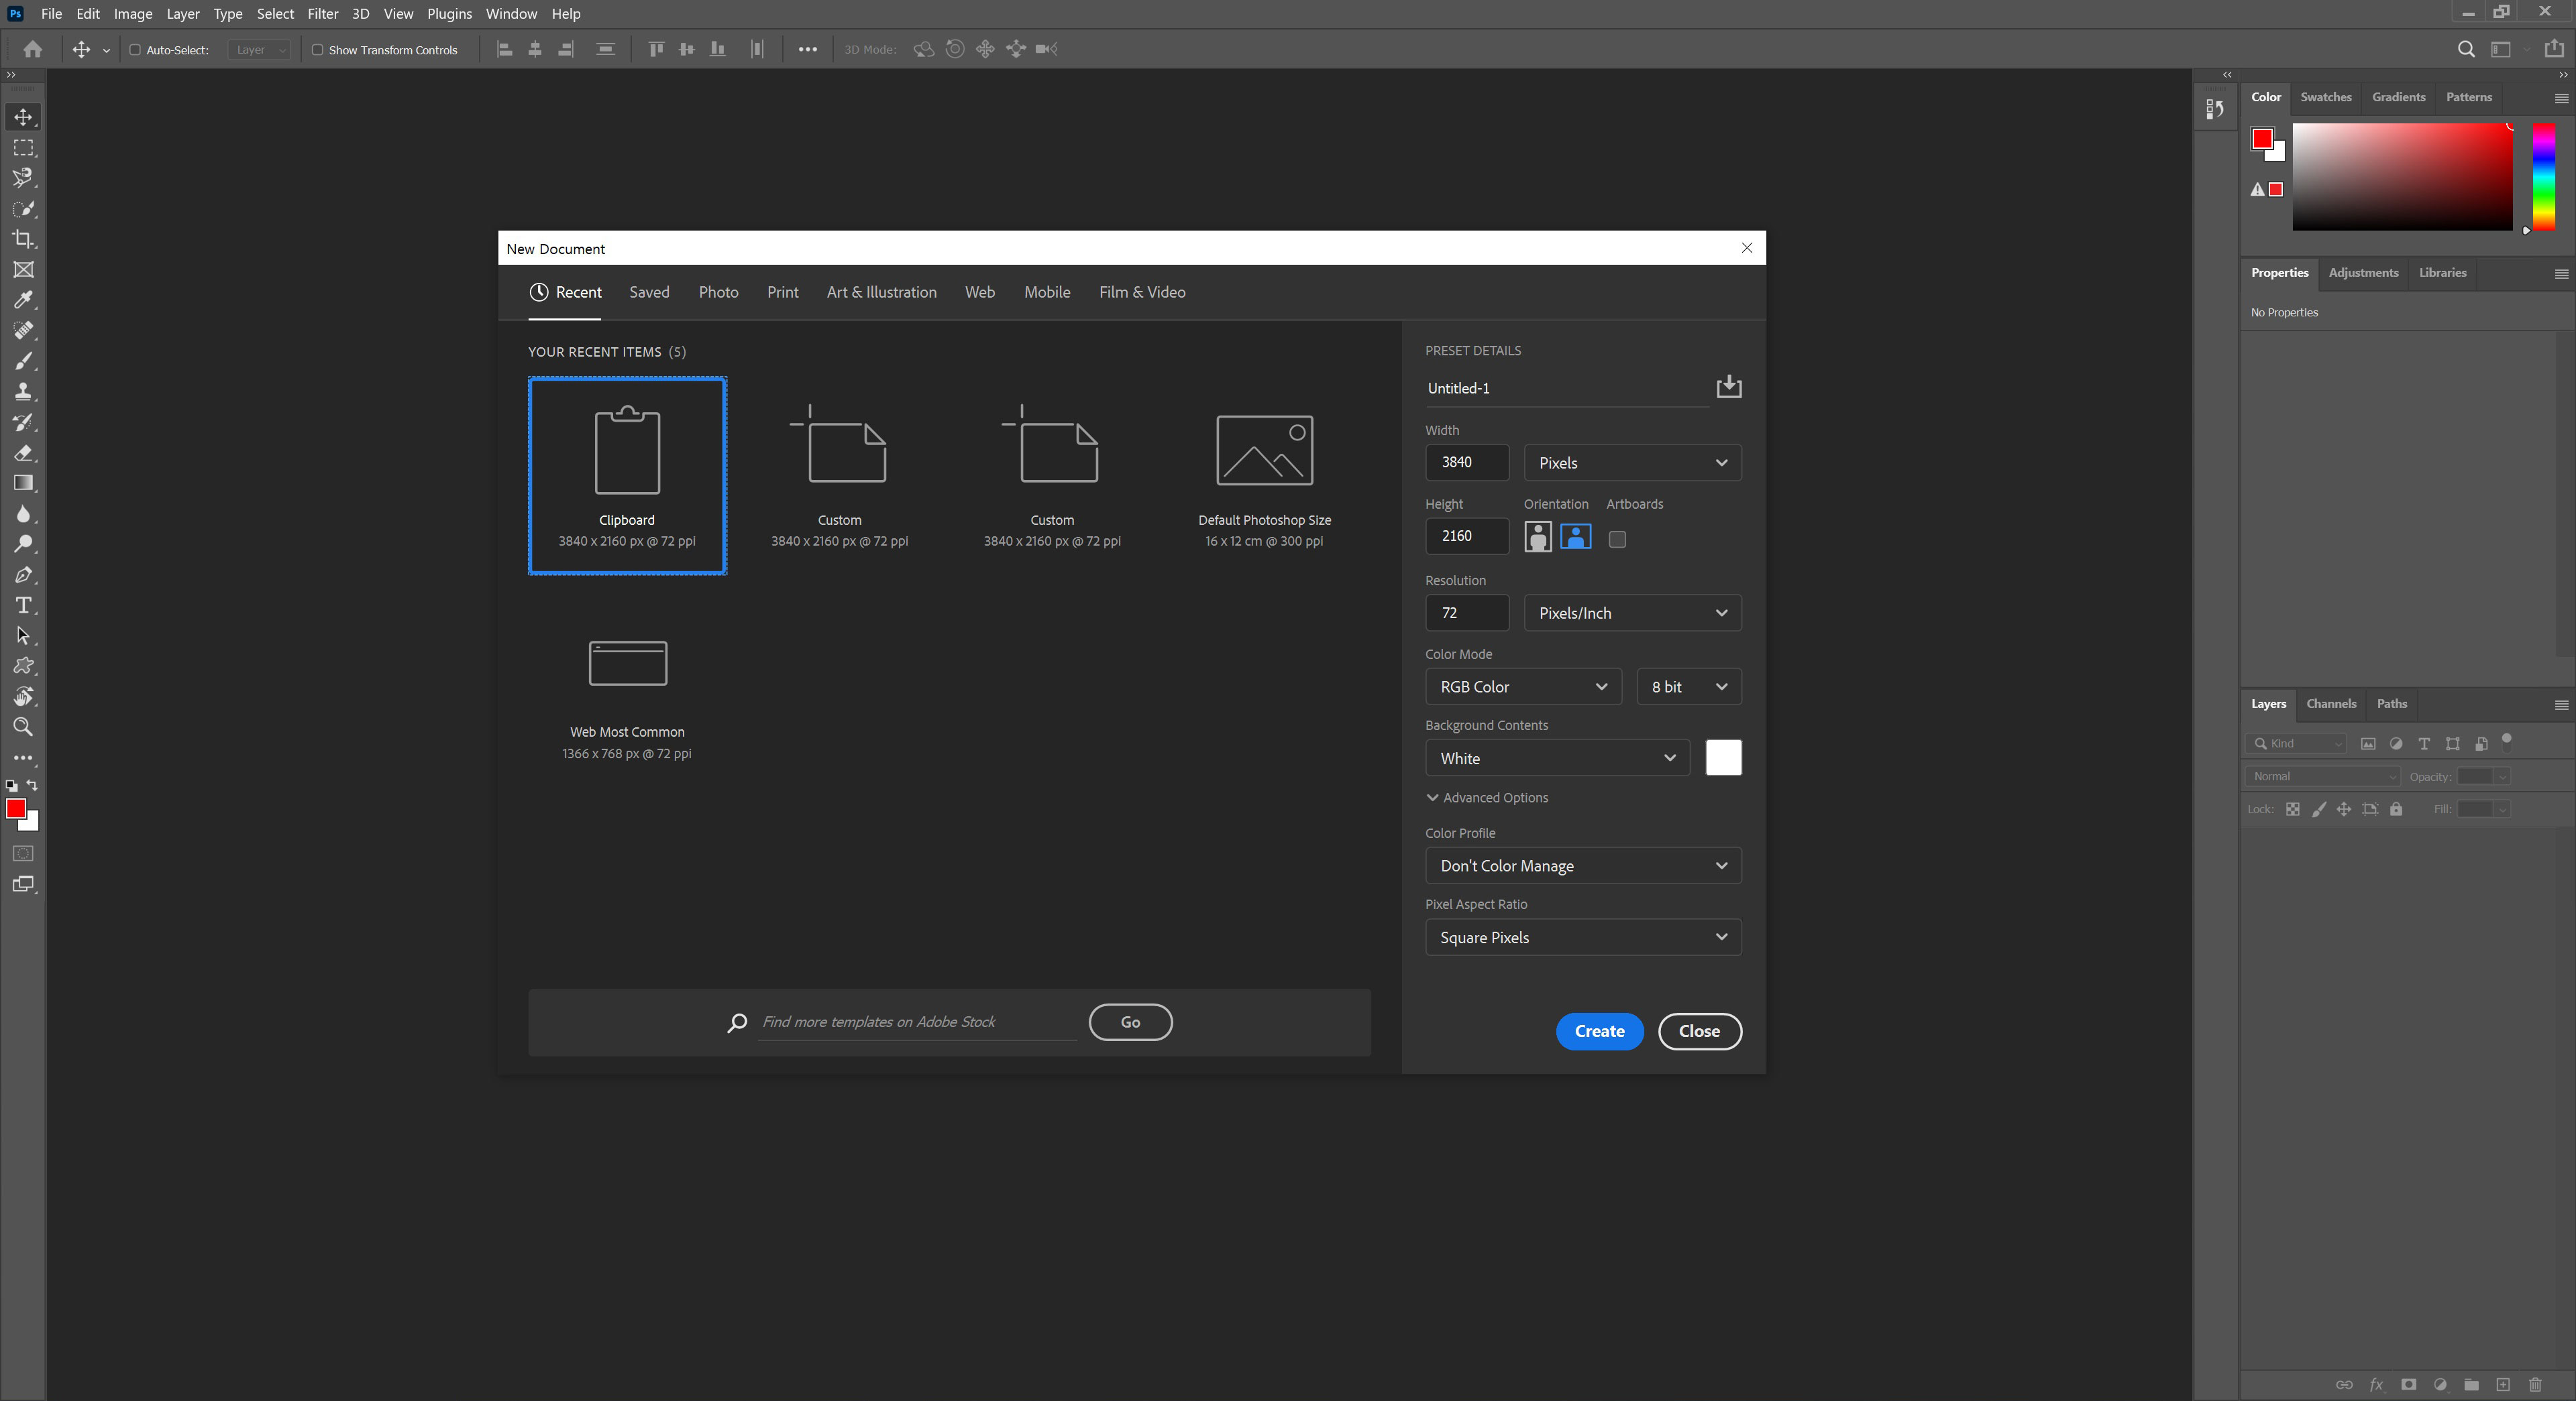Viewport: 2576px width, 1401px height.
Task: Select the Horizontal Type tool
Action: coord(23,605)
